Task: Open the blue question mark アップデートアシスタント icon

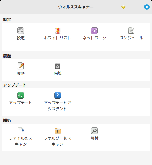Action: point(58,95)
